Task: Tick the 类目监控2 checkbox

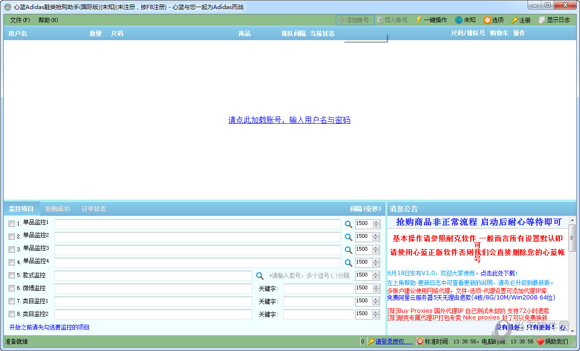Action: pos(11,314)
